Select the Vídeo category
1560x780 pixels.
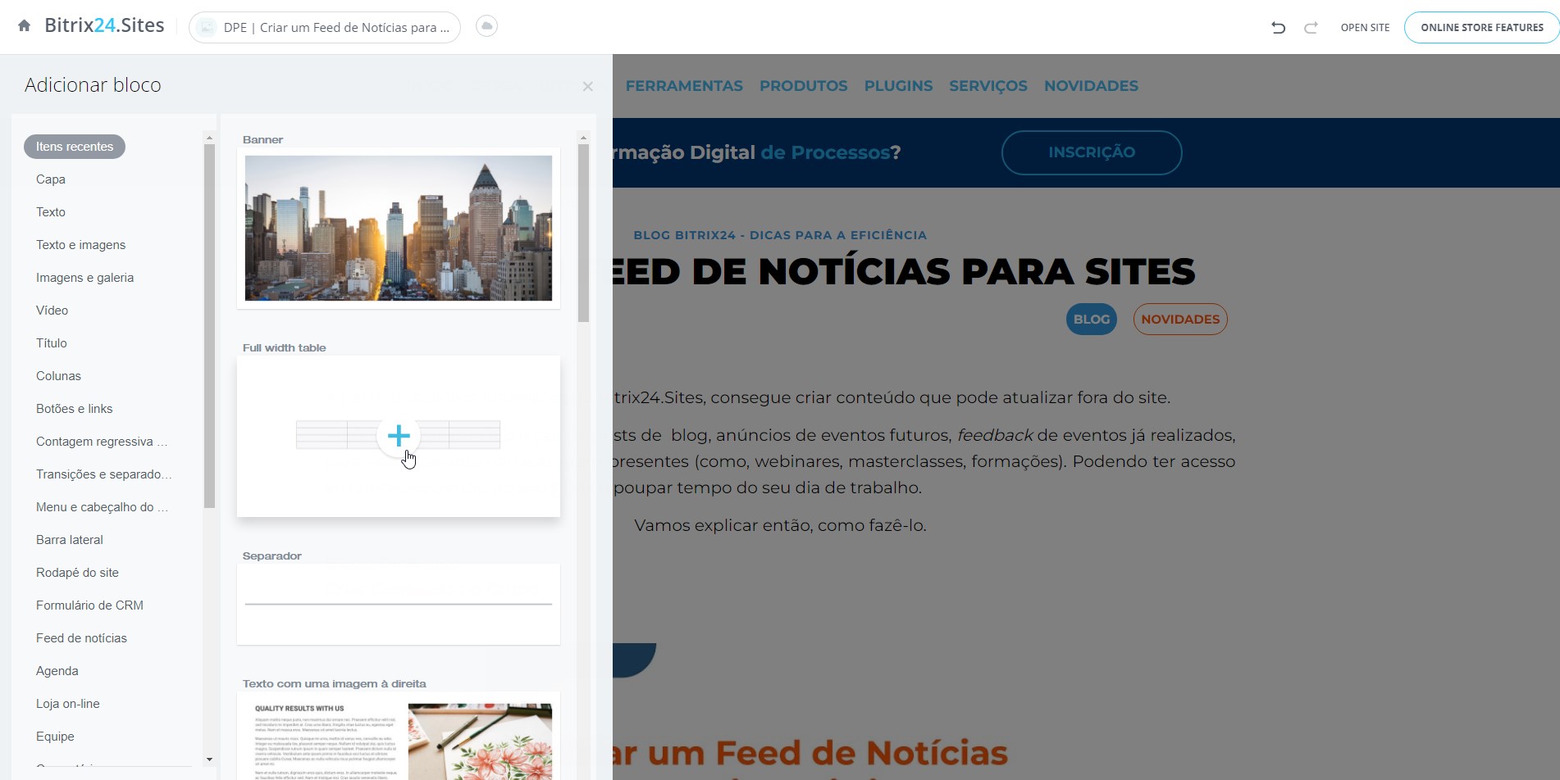(52, 311)
